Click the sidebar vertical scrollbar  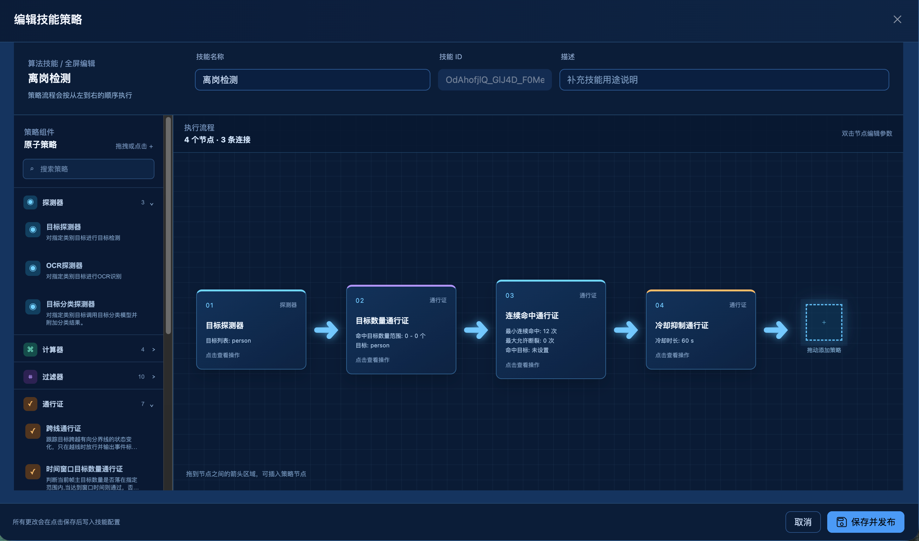coord(168,225)
